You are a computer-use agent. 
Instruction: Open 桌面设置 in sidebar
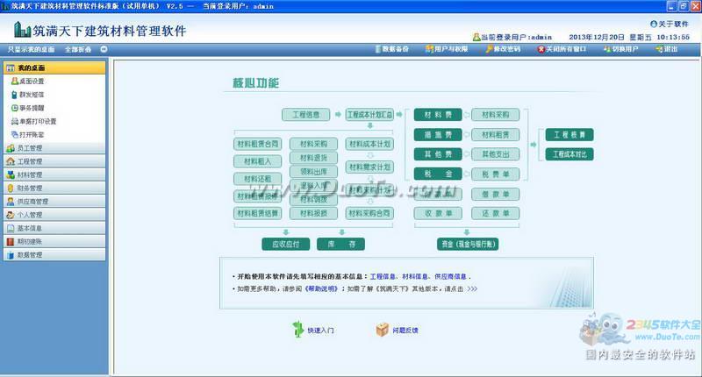pyautogui.click(x=28, y=81)
